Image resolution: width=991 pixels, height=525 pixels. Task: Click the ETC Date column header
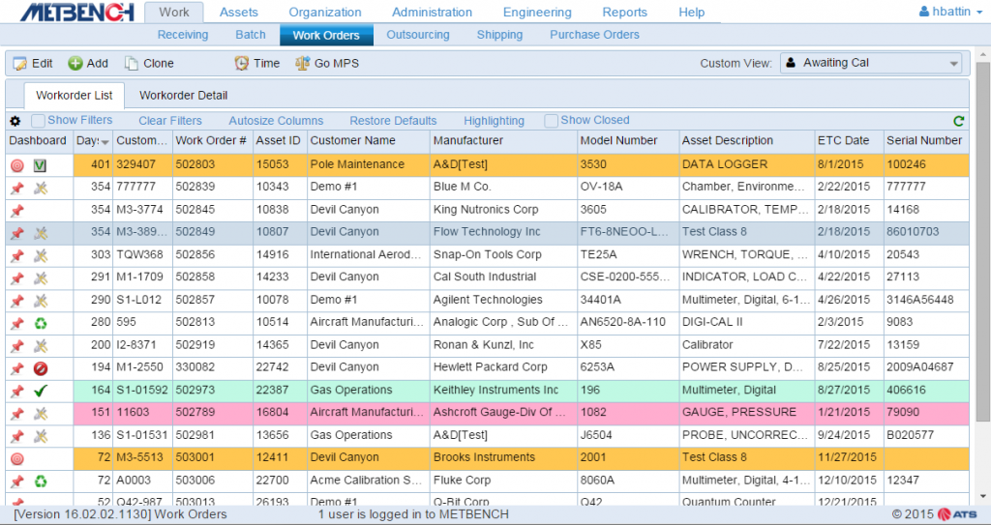point(849,141)
